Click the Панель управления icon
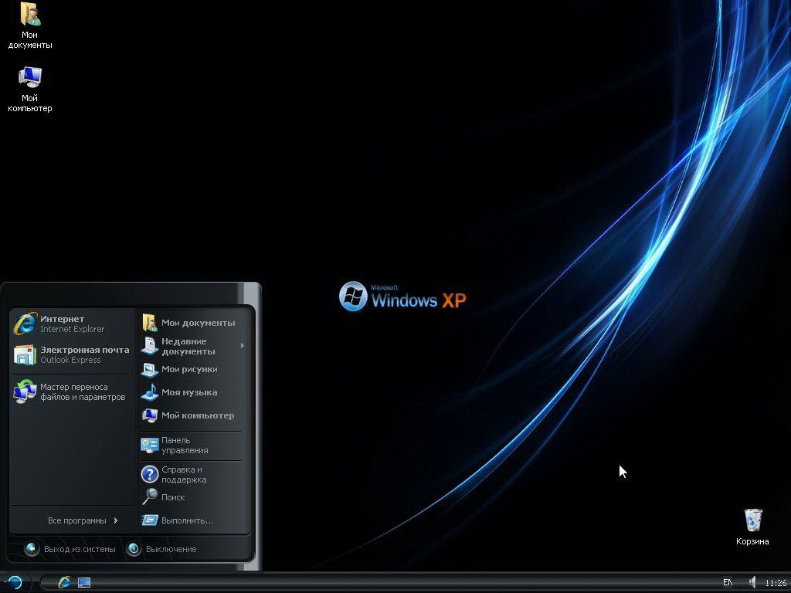Viewport: 791px width, 593px height. point(150,446)
